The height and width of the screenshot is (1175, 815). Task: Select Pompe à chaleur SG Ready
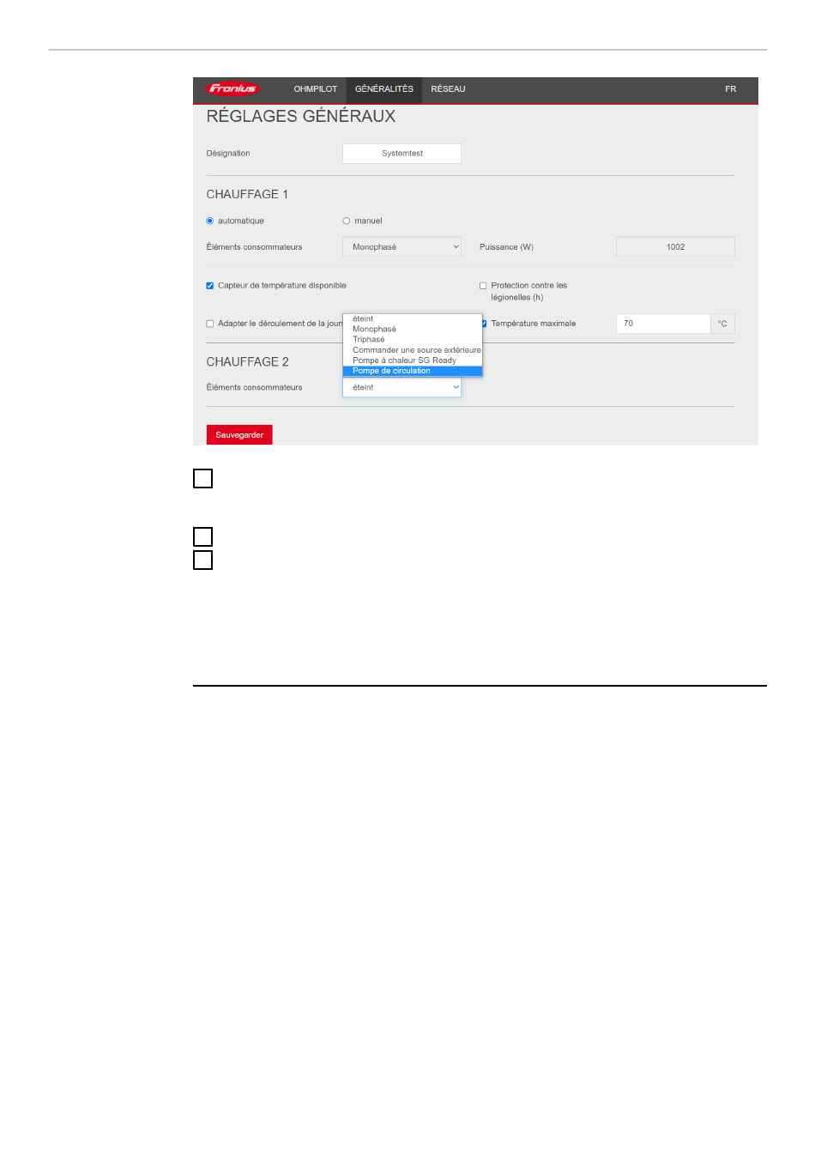pos(413,360)
